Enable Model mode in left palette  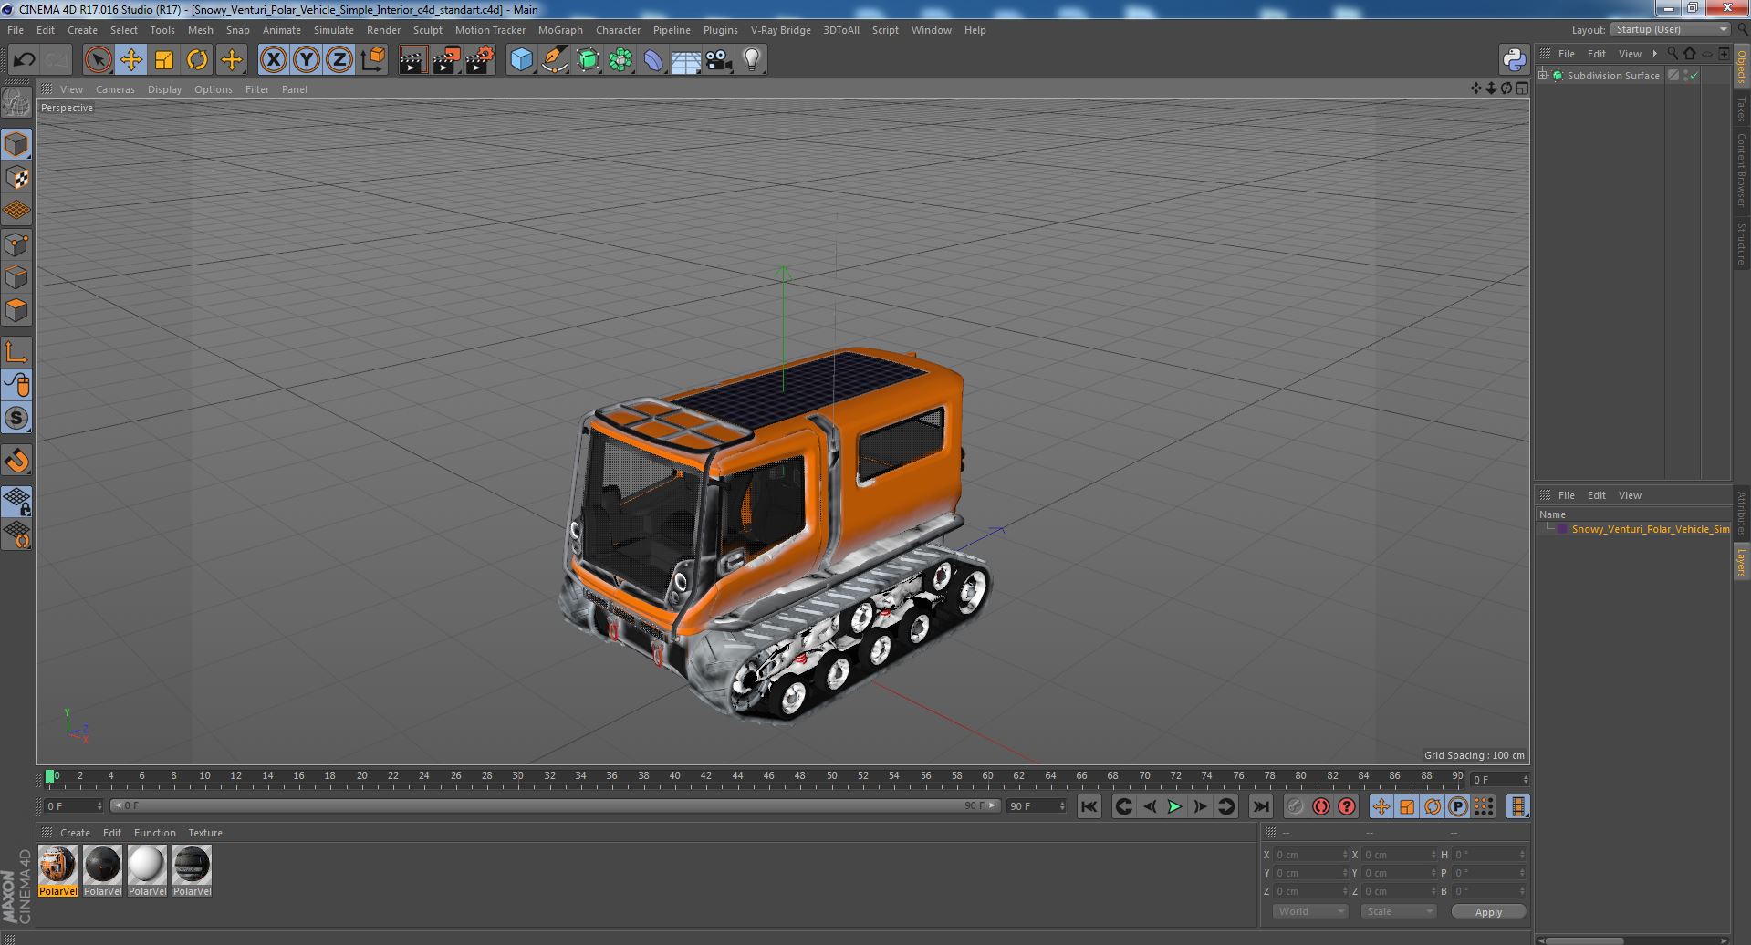[x=16, y=144]
